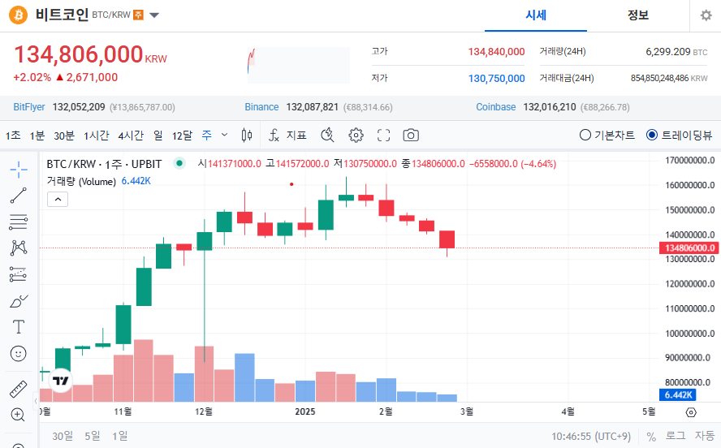This screenshot has width=721, height=448.
Task: Select the 기본차트 radio option
Action: tap(607, 135)
